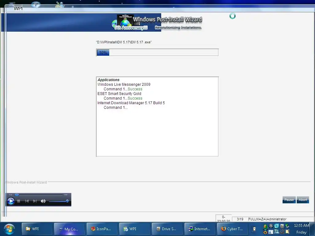
Task: Open the Windows Start menu orb
Action: point(9,229)
